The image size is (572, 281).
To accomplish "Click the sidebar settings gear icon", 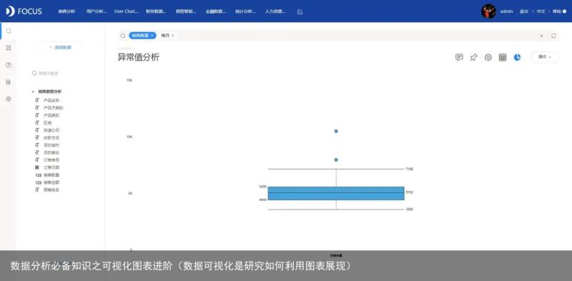I will tap(9, 99).
